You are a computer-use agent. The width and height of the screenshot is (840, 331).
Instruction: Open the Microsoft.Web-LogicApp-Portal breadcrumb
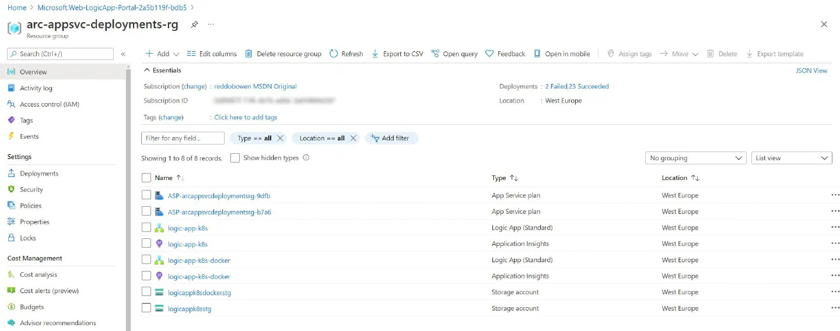point(113,8)
